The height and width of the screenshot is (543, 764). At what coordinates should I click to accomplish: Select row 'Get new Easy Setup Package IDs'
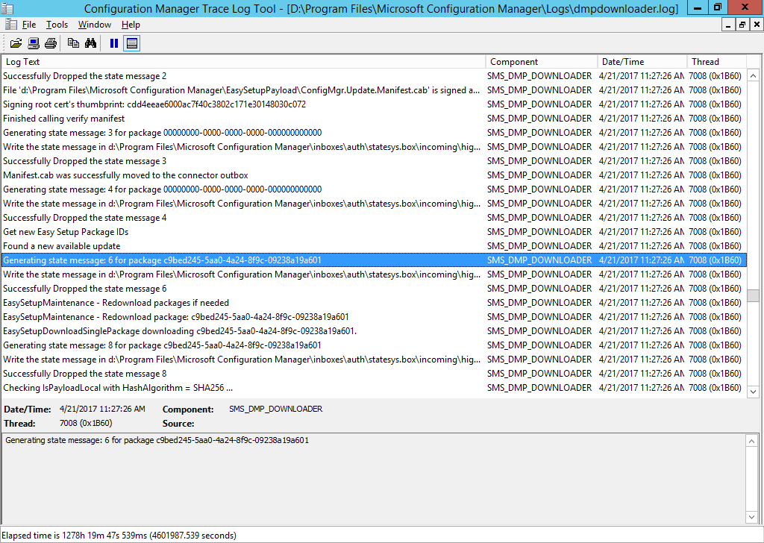[374, 232]
